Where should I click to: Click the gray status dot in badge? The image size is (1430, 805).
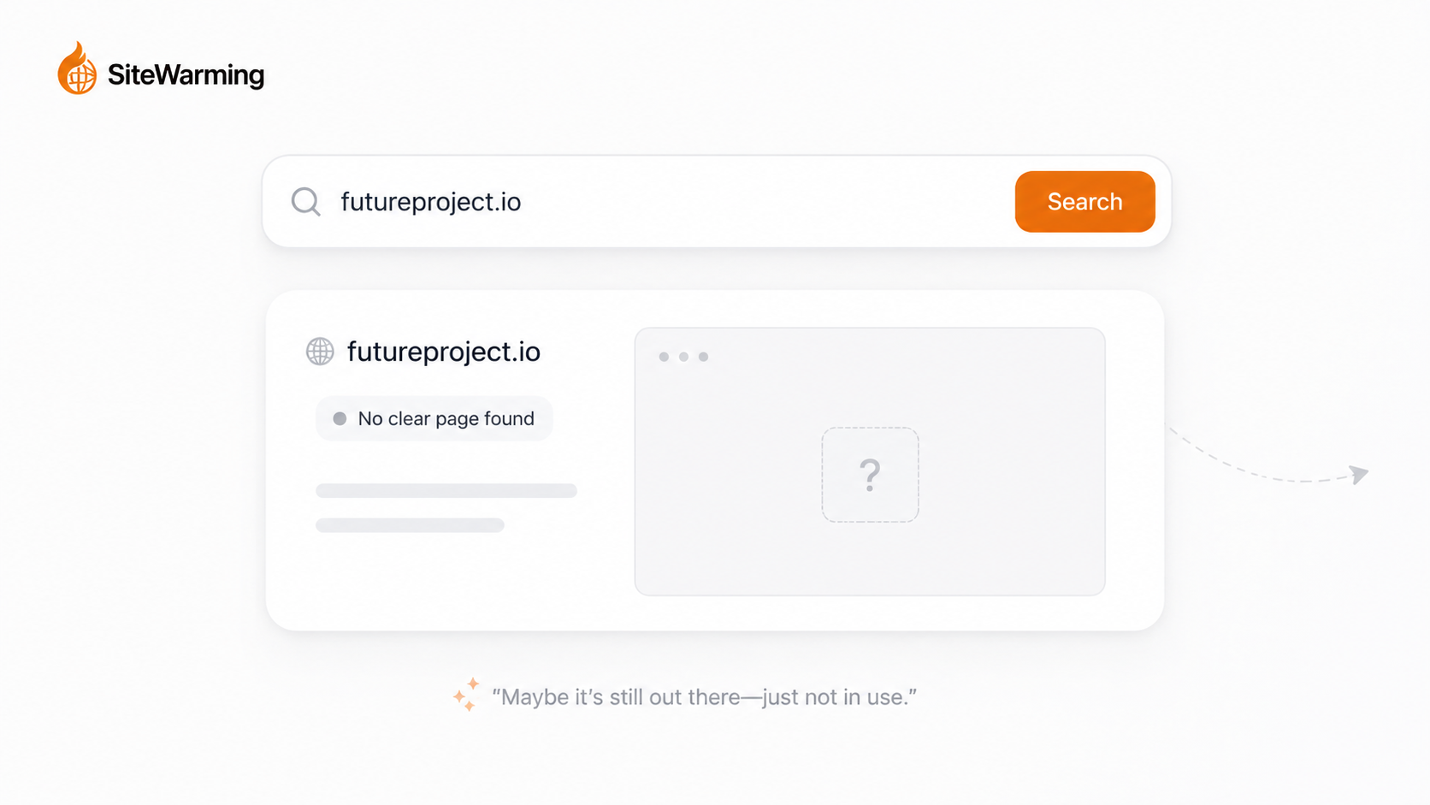pos(340,418)
